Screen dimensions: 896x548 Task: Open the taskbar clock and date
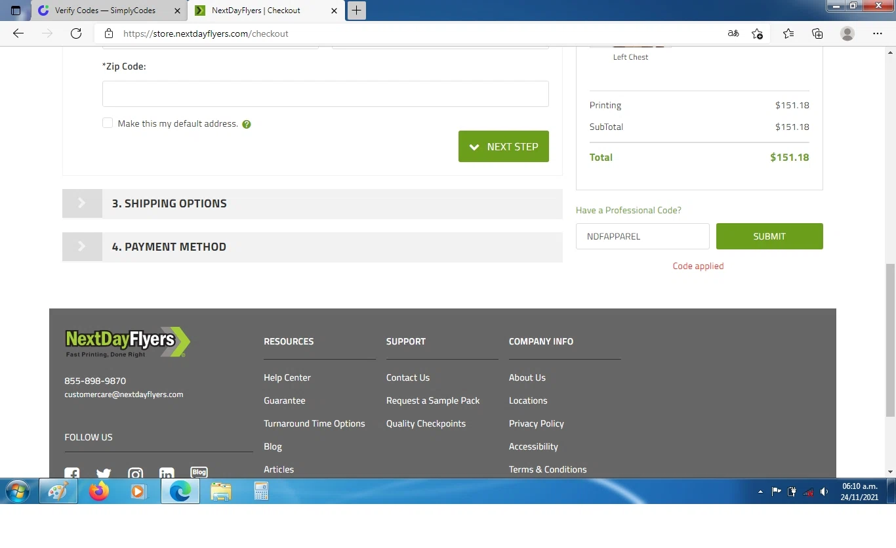859,492
